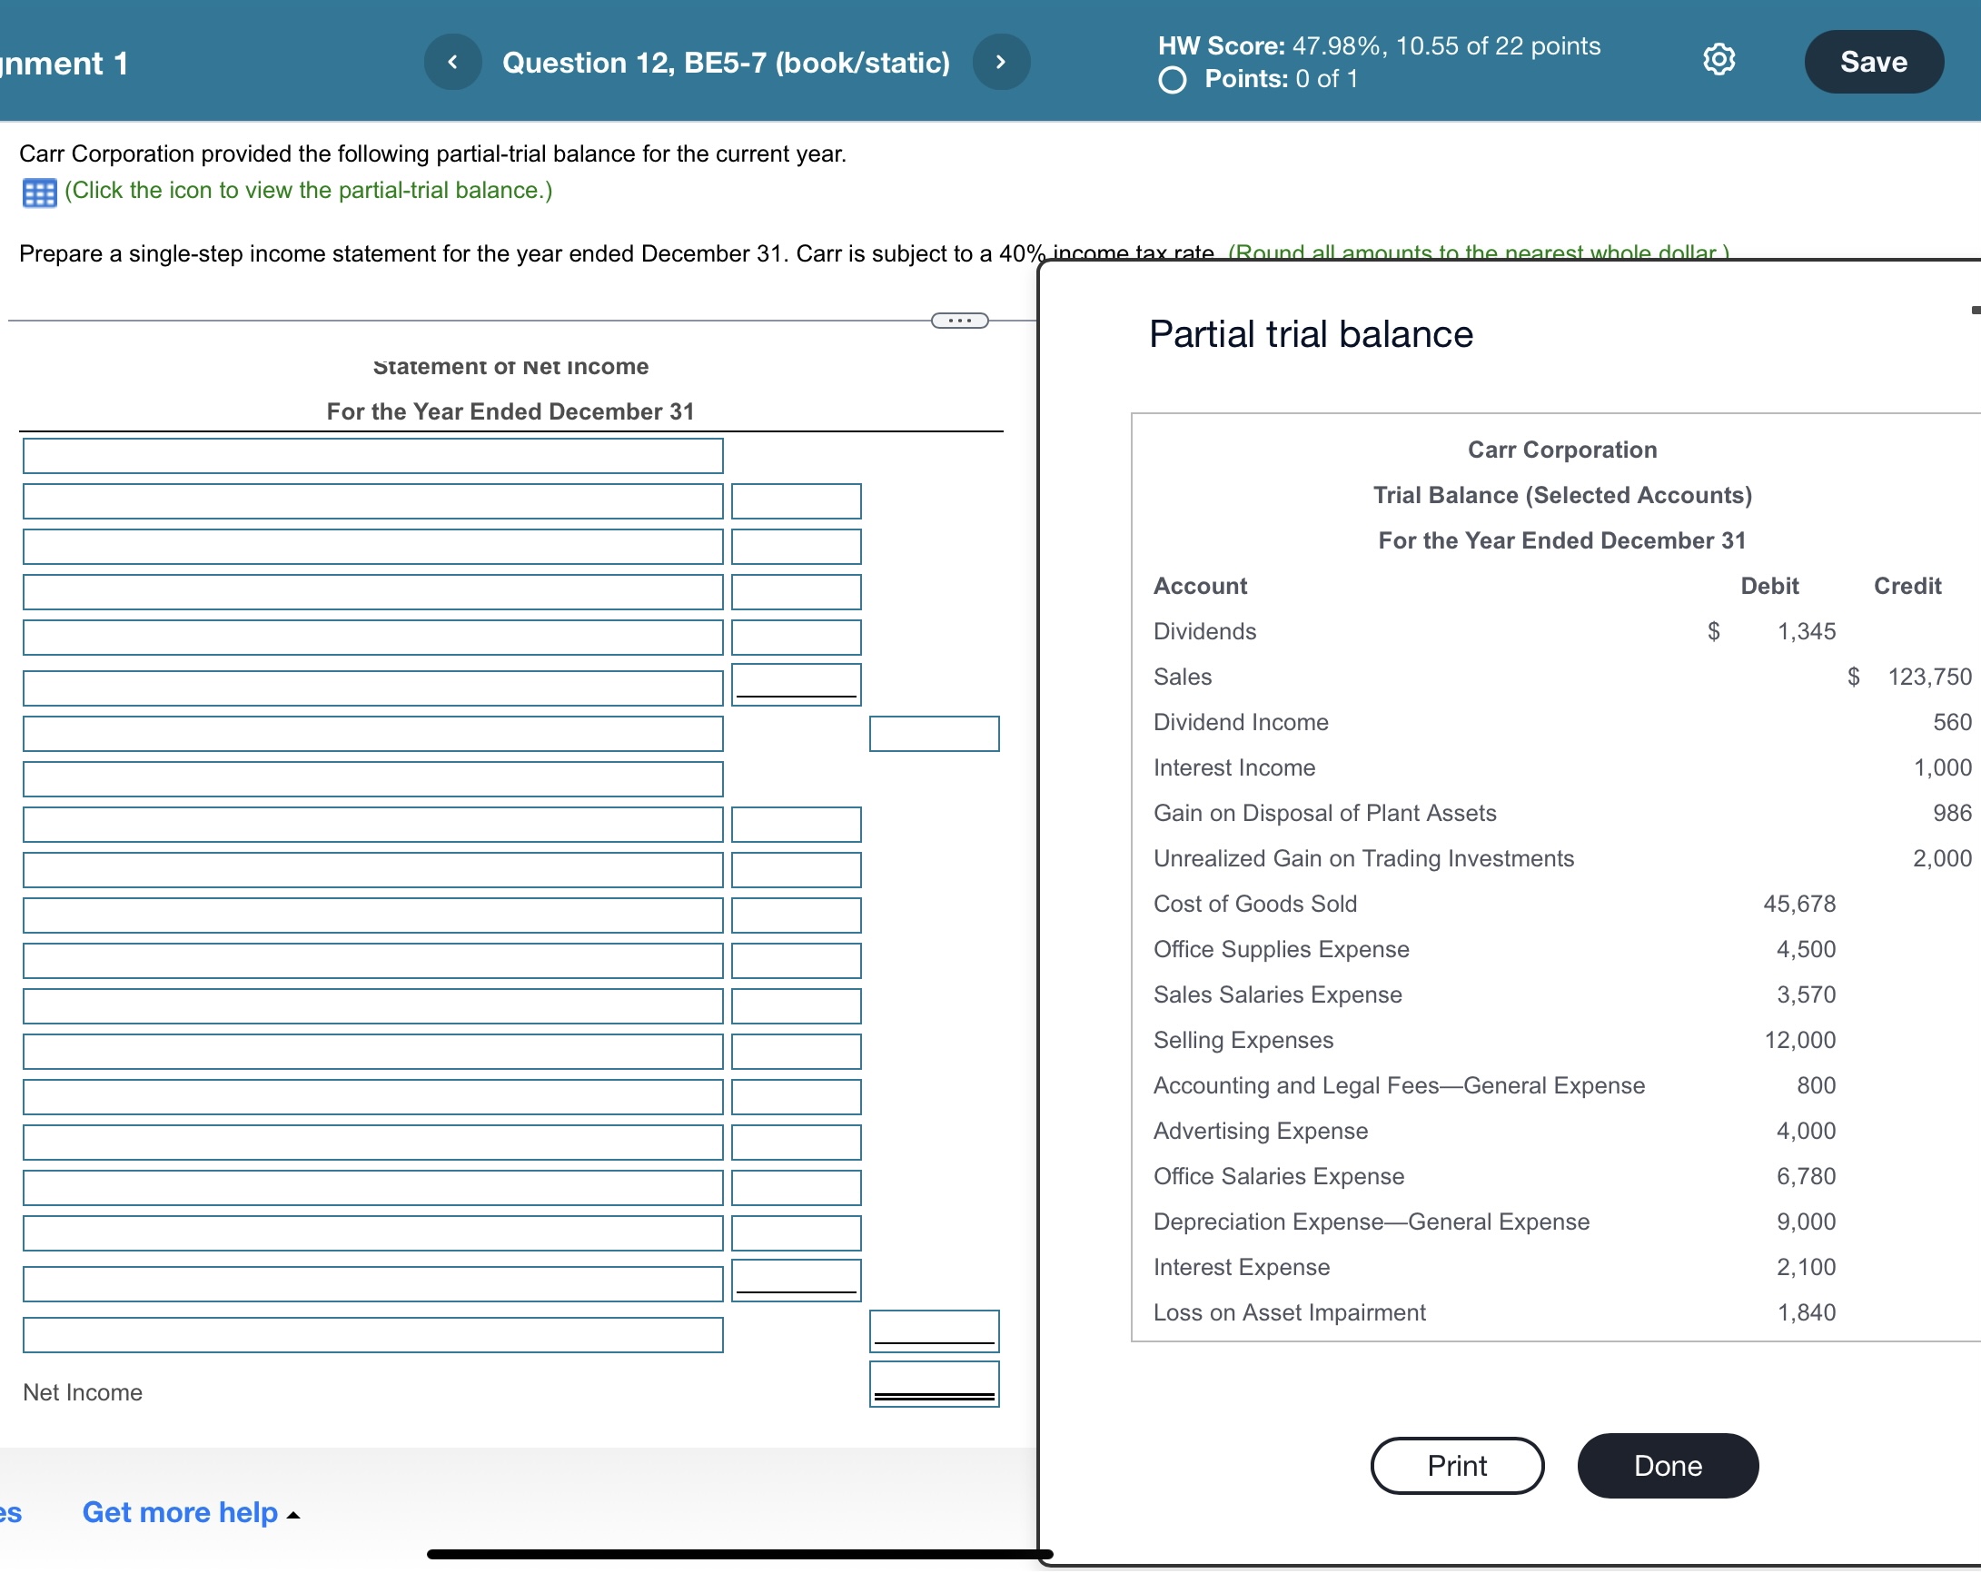The height and width of the screenshot is (1573, 1981).
Task: Open the settings gear icon
Action: point(1719,60)
